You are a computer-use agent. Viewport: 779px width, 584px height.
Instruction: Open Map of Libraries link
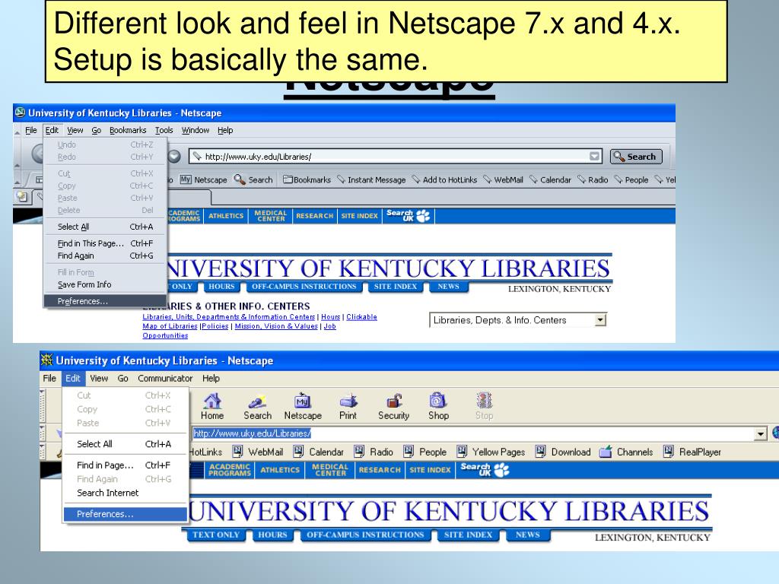170,326
